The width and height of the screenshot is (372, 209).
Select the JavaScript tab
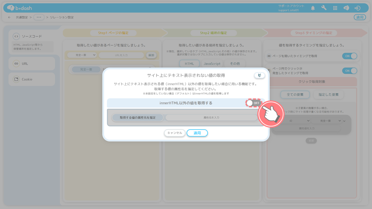pyautogui.click(x=212, y=64)
